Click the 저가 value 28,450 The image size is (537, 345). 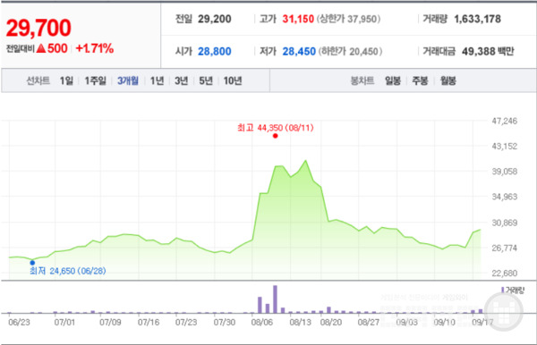click(x=299, y=51)
